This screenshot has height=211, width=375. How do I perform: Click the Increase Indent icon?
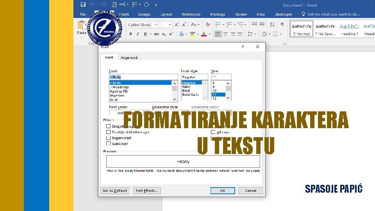262,24
